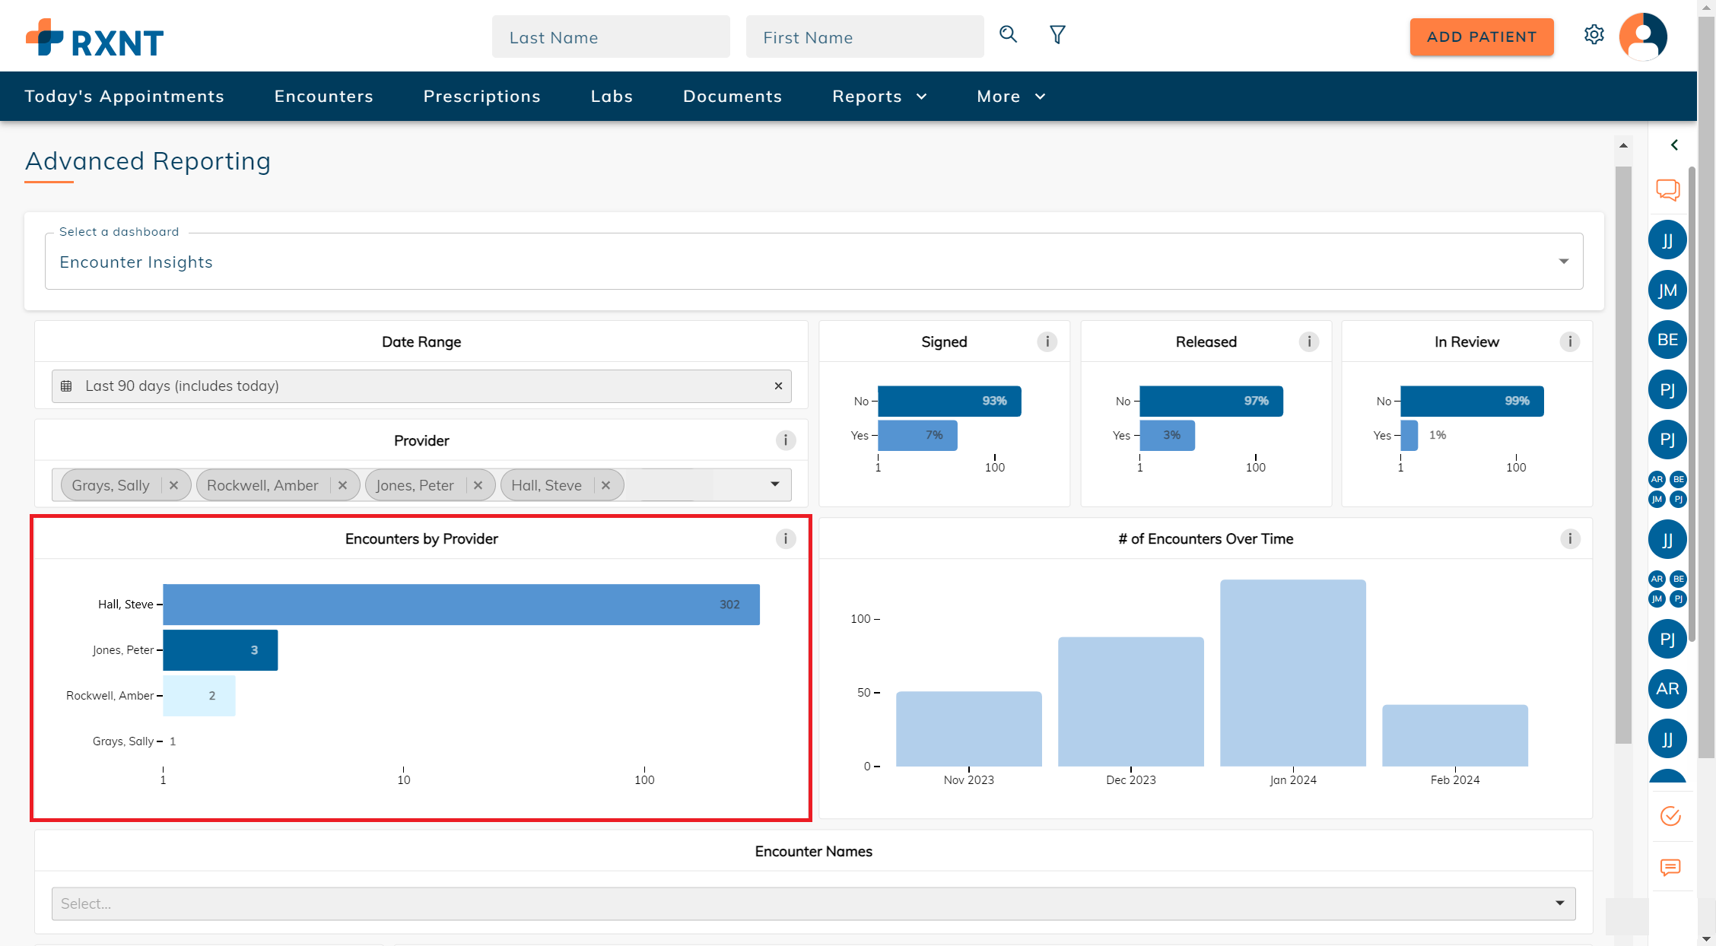Remove Jones, Peter from provider filter

(x=478, y=485)
